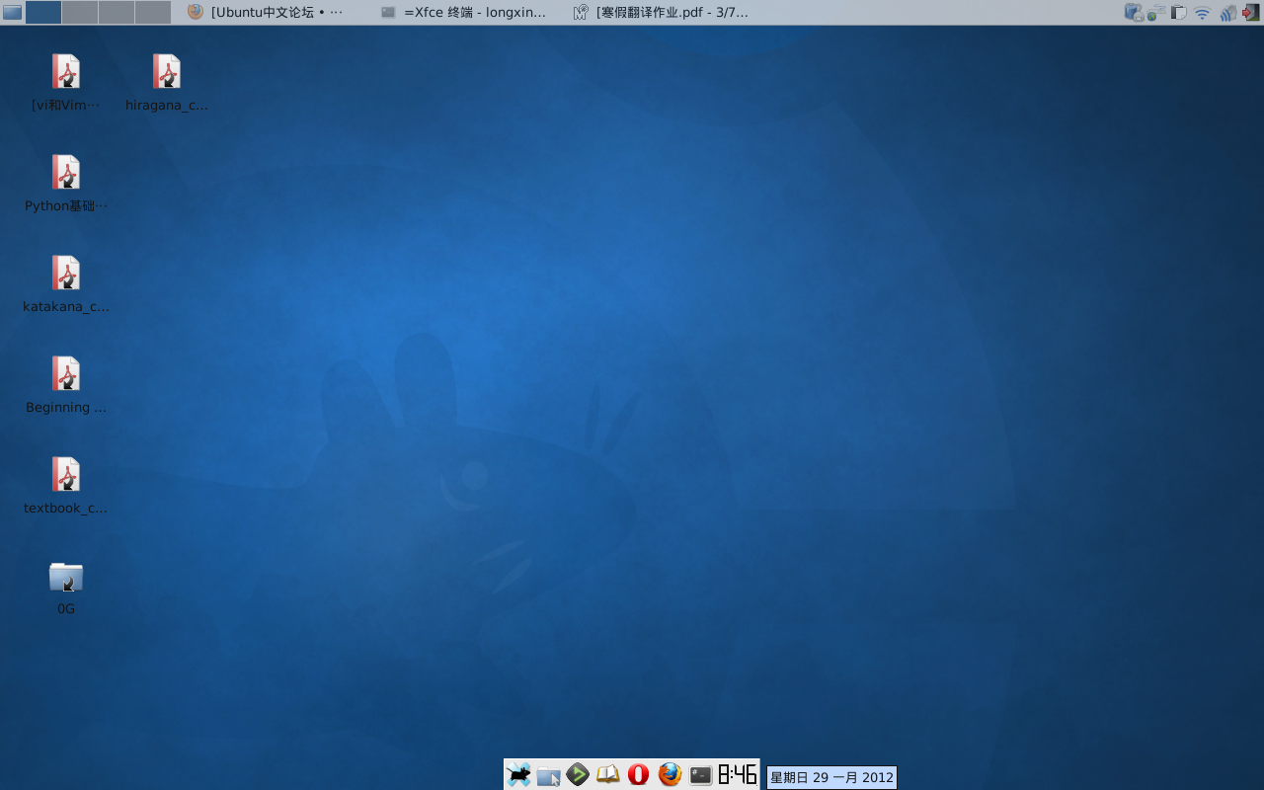The height and width of the screenshot is (790, 1264).
Task: Open the power manager tray icon
Action: 1134,12
